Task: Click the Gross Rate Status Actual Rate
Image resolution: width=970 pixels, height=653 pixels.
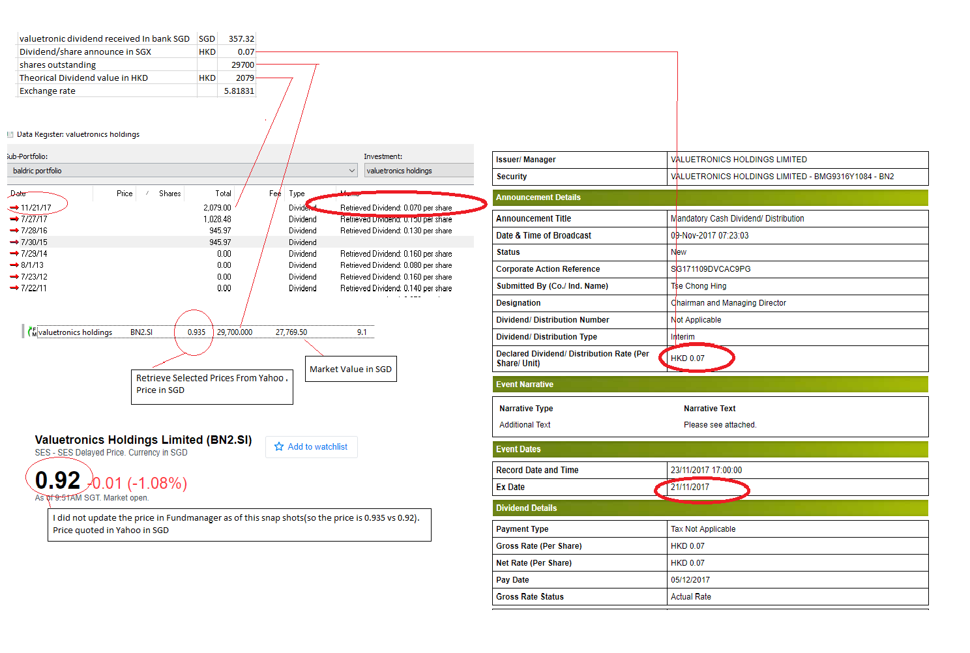Action: coord(691,597)
